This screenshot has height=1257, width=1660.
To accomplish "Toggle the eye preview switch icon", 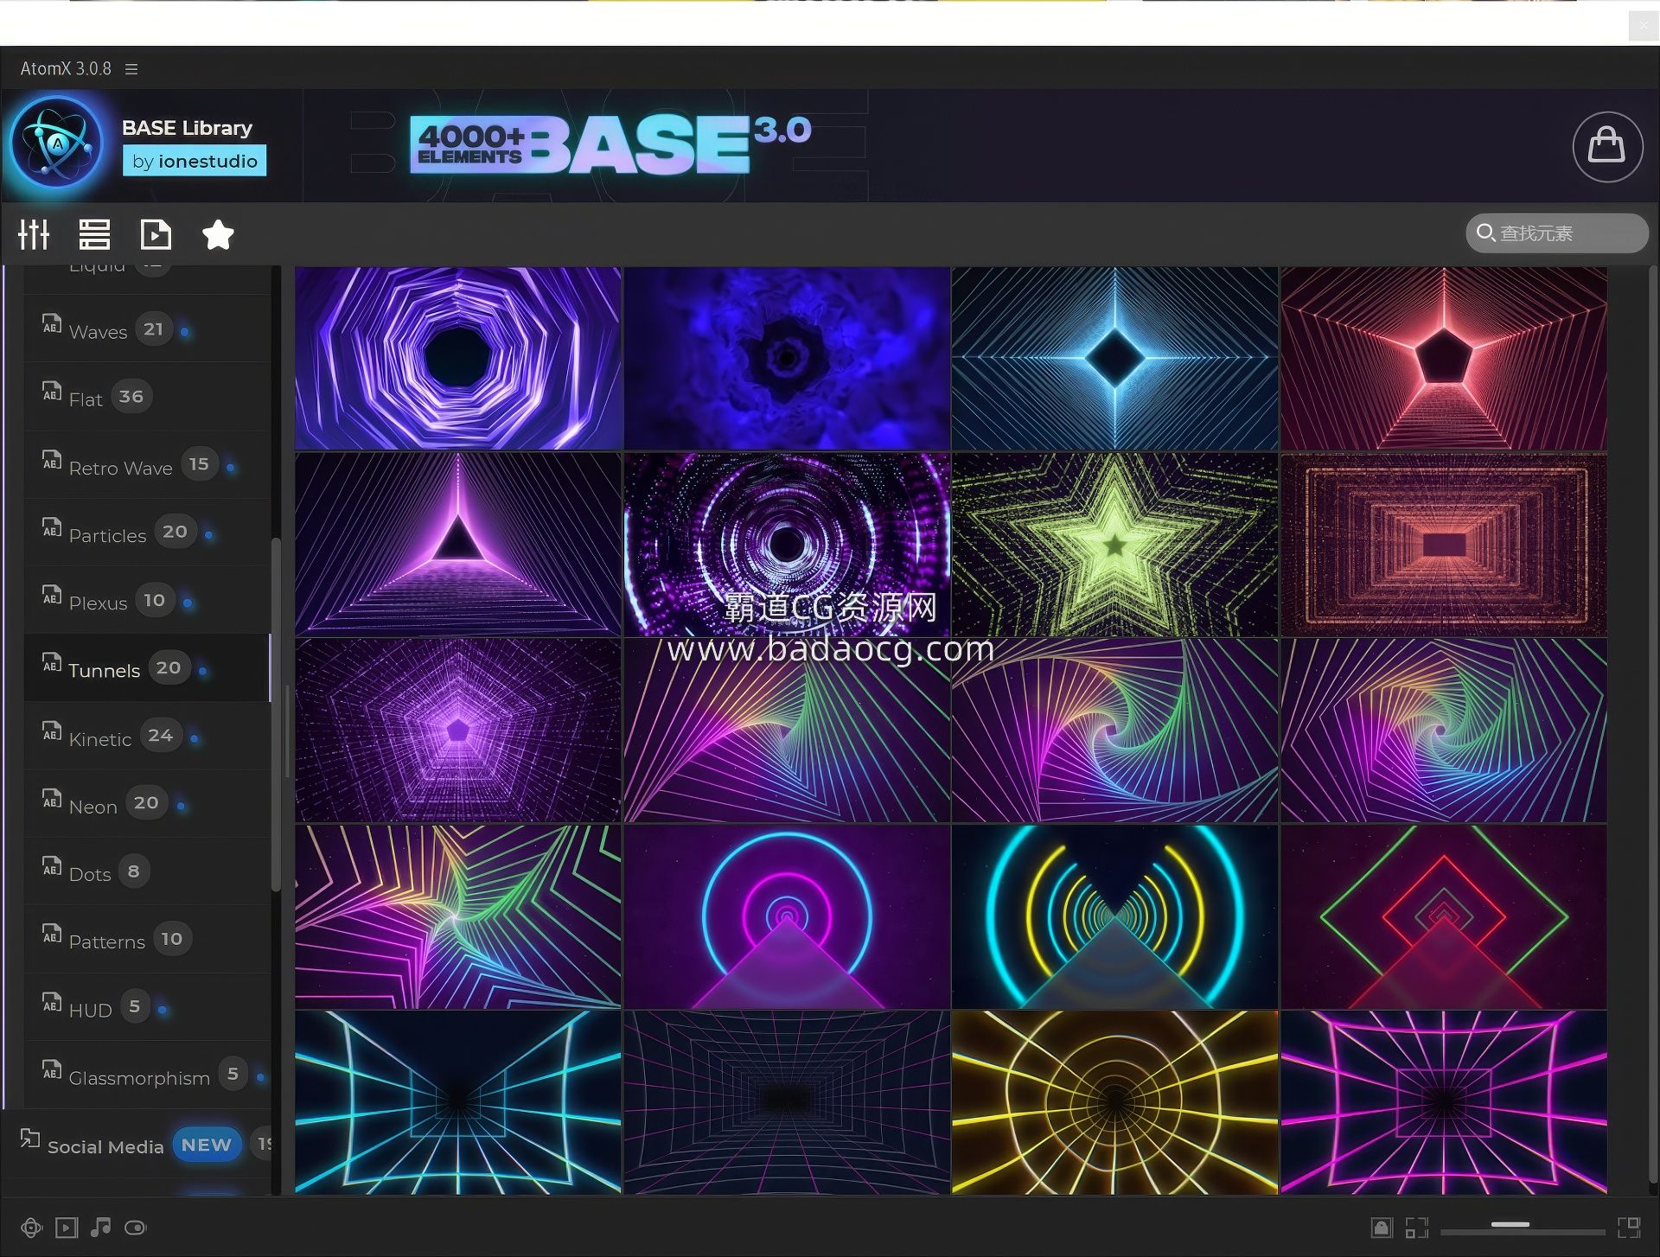I will (x=136, y=1228).
